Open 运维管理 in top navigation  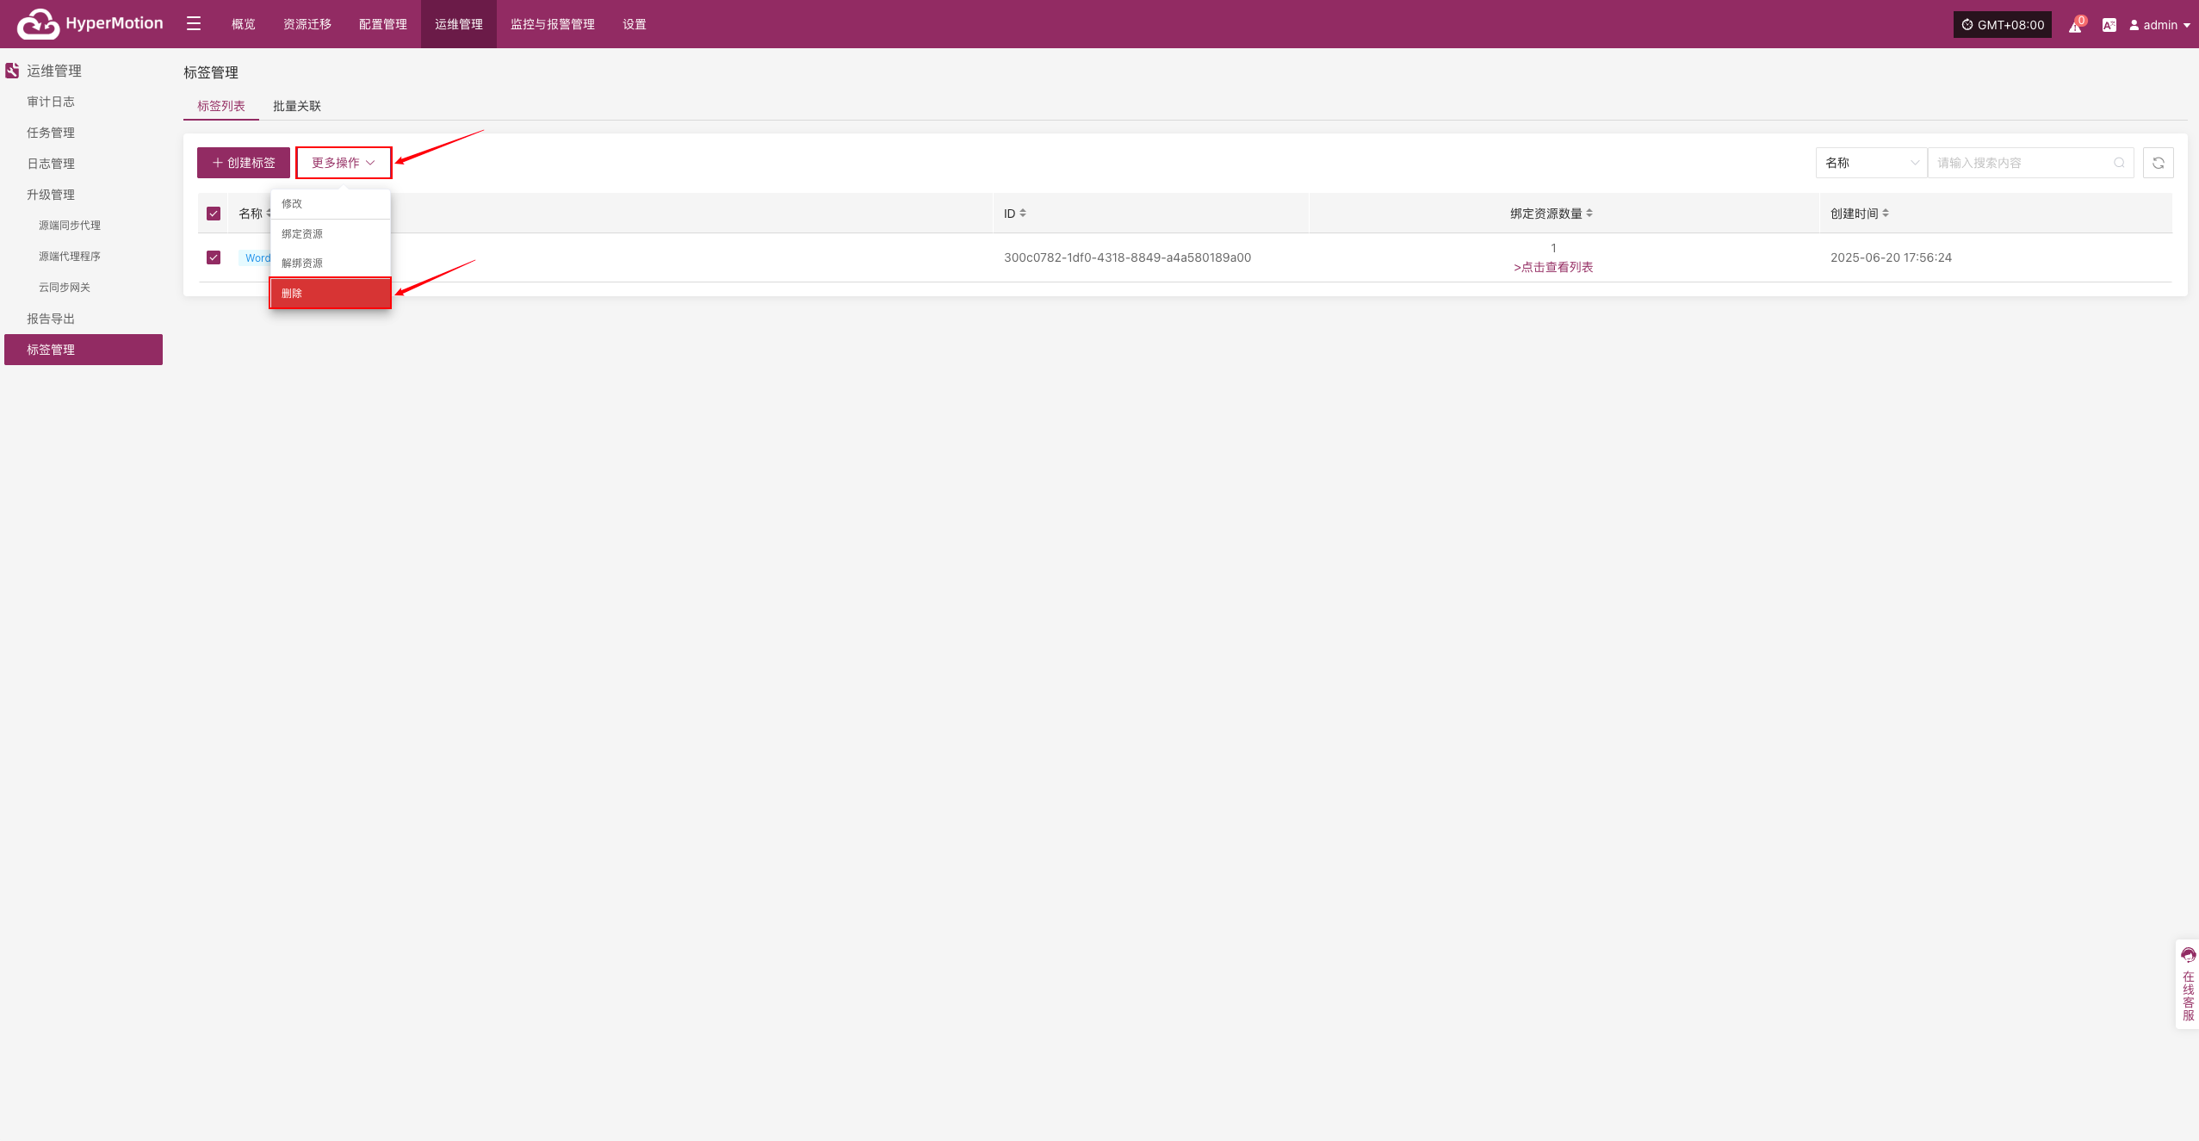[459, 24]
